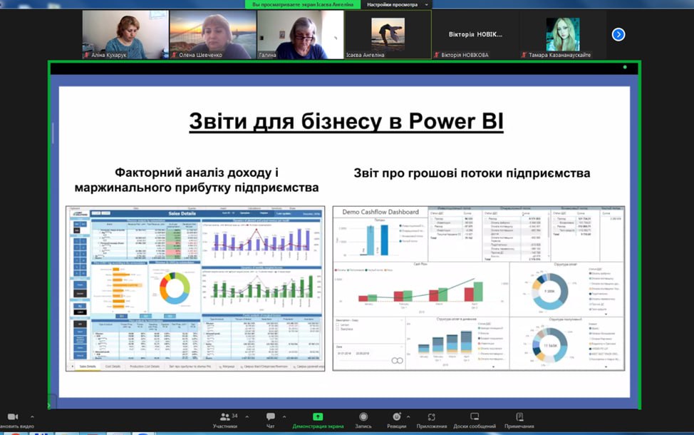Screen dimensions: 694x435
Task: Click the upper blue donut chart in Cashflow dashboard
Action: click(549, 291)
